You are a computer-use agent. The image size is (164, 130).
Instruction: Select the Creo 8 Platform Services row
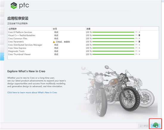click(83, 32)
